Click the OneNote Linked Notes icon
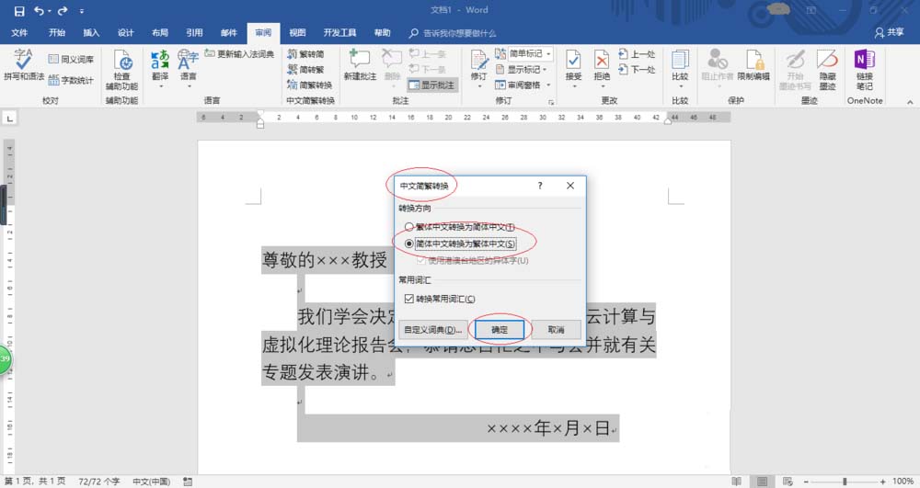This screenshot has height=488, width=920. (864, 66)
